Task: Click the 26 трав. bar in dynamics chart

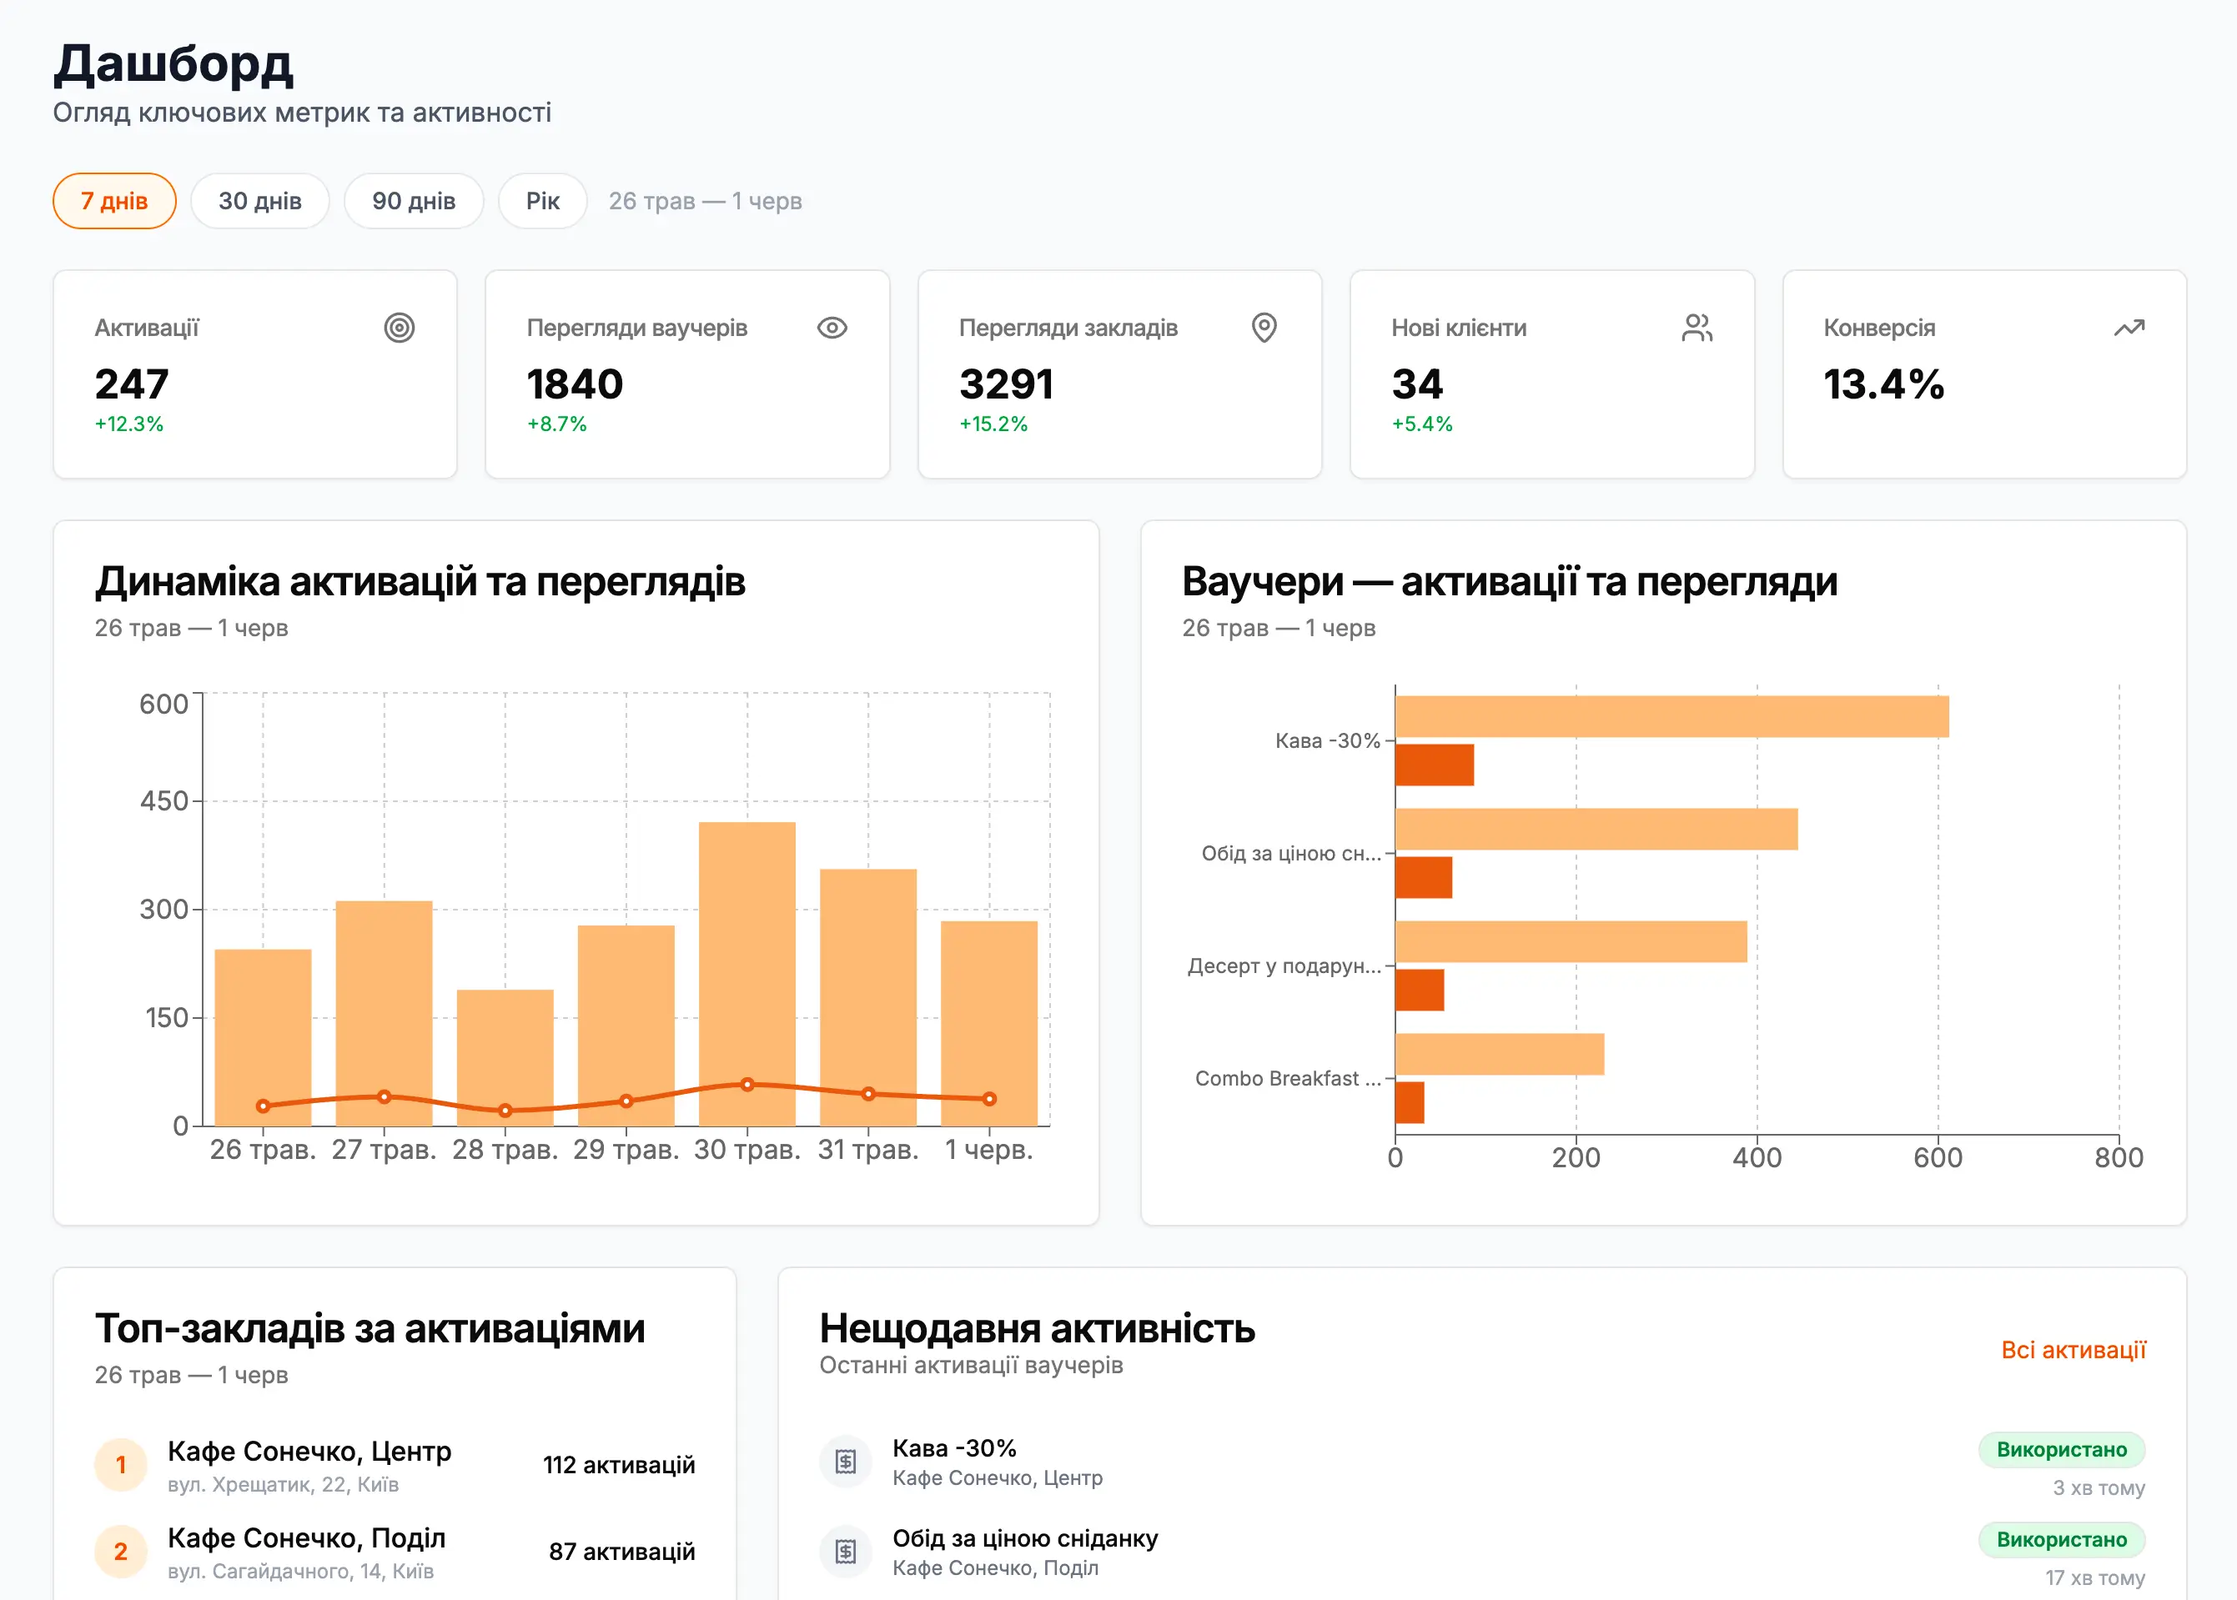Action: [263, 1037]
